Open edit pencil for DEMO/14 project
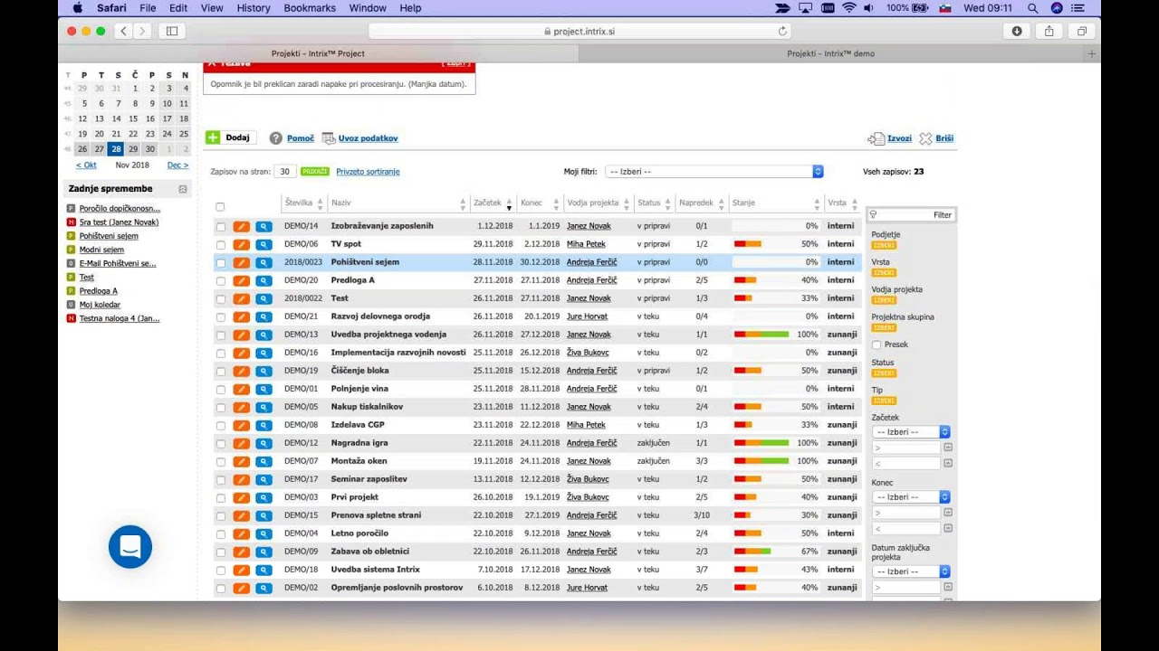 pyautogui.click(x=241, y=226)
